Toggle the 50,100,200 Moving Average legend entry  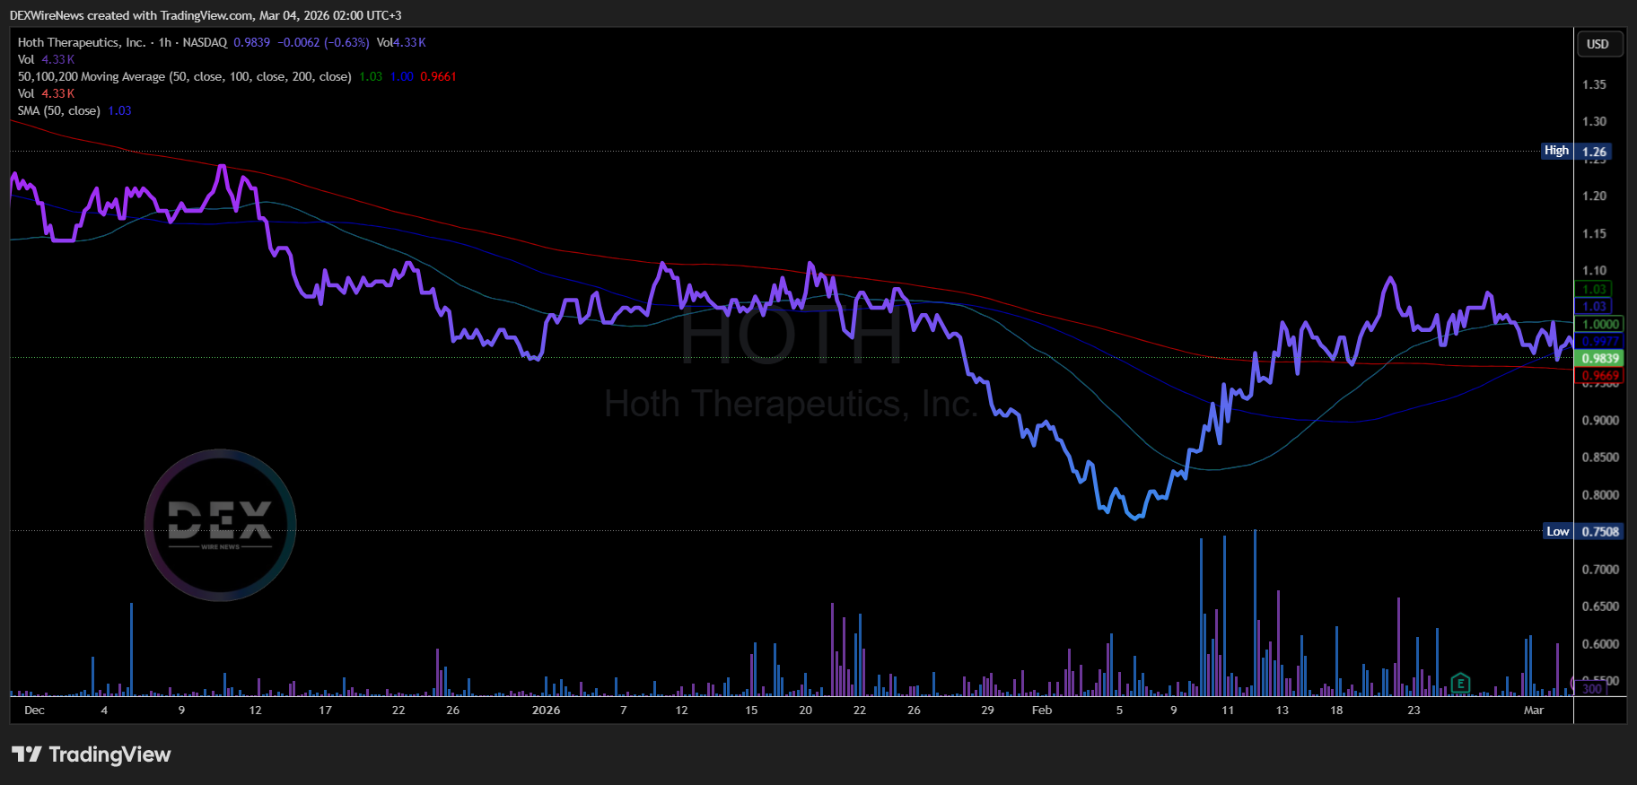[184, 76]
